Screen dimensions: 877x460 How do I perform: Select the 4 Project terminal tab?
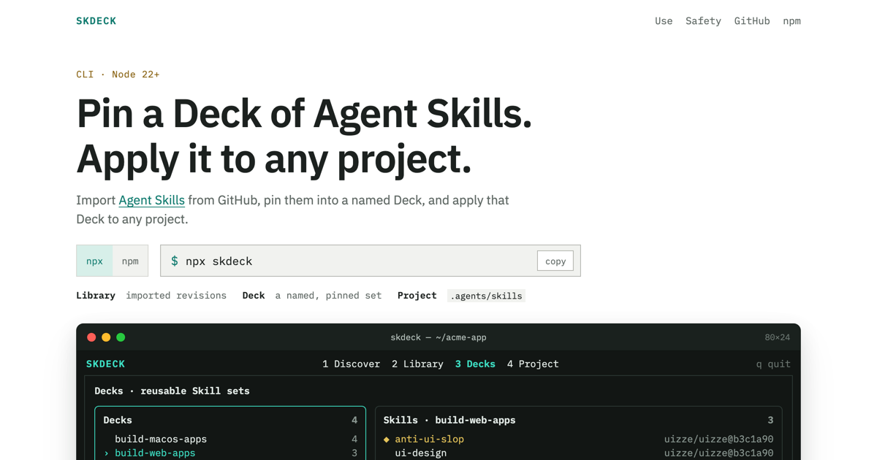(533, 364)
